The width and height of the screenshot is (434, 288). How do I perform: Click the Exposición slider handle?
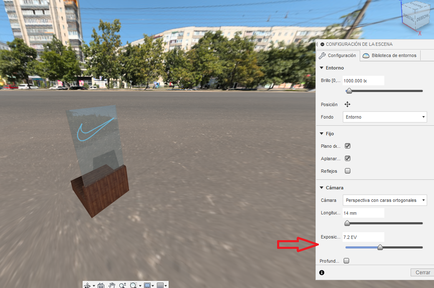coord(380,247)
